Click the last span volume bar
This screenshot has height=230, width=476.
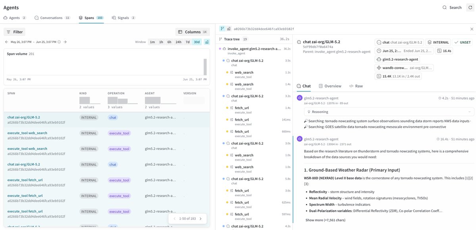[205, 67]
